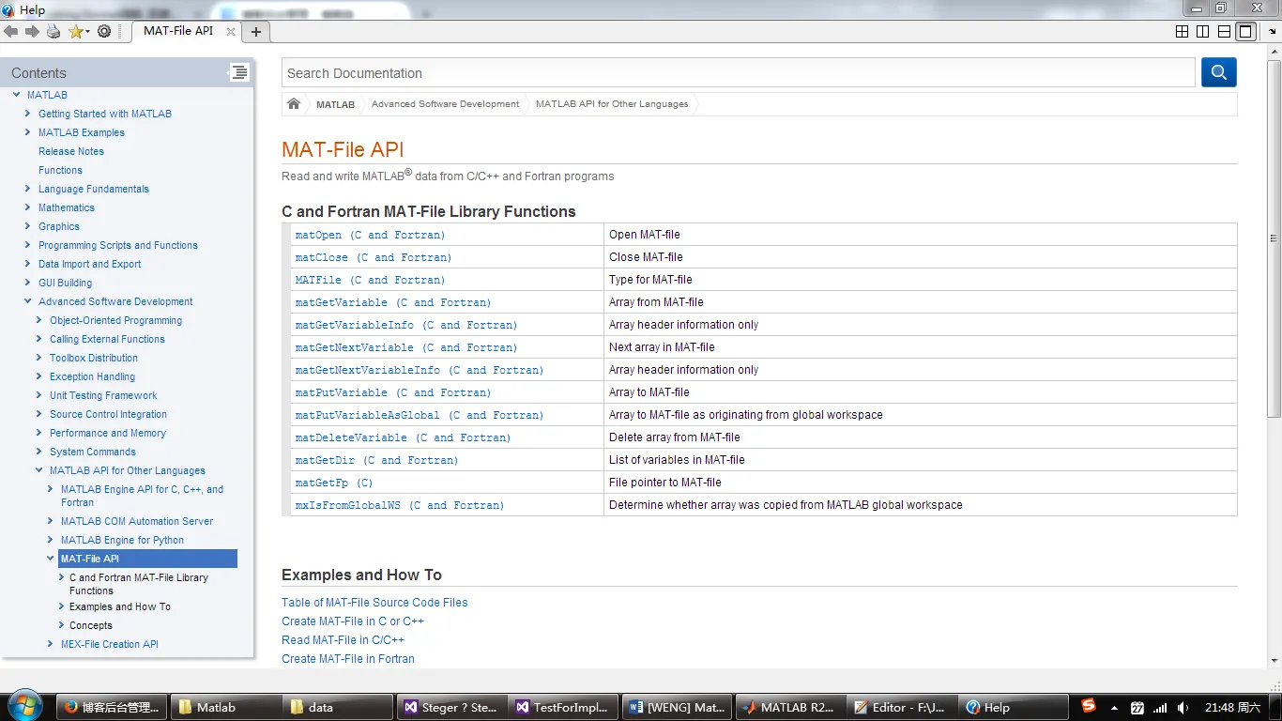
Task: Open Create MAT-File in Fortran link
Action: point(348,659)
